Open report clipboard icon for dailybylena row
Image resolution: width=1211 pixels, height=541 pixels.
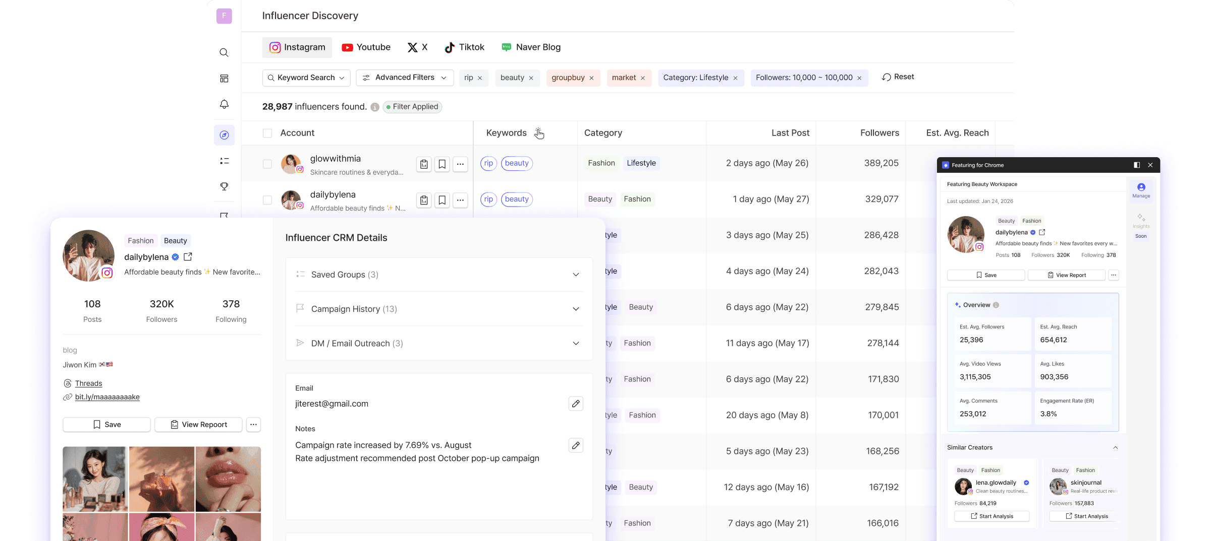[424, 200]
